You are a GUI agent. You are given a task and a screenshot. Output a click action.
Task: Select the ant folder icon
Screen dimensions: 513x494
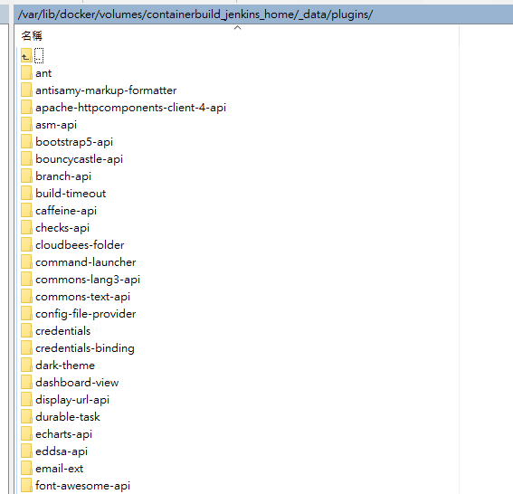tap(26, 73)
